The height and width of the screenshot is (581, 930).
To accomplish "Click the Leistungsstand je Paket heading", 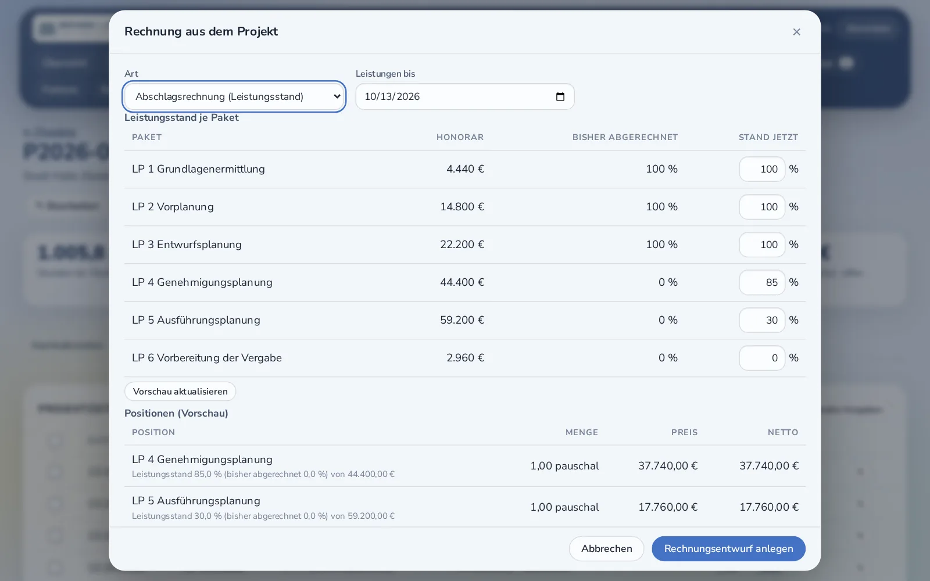I will point(181,117).
